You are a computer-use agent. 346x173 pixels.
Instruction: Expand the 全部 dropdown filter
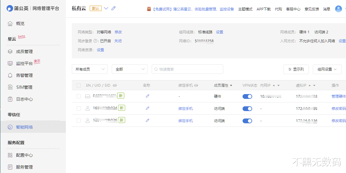(130, 69)
